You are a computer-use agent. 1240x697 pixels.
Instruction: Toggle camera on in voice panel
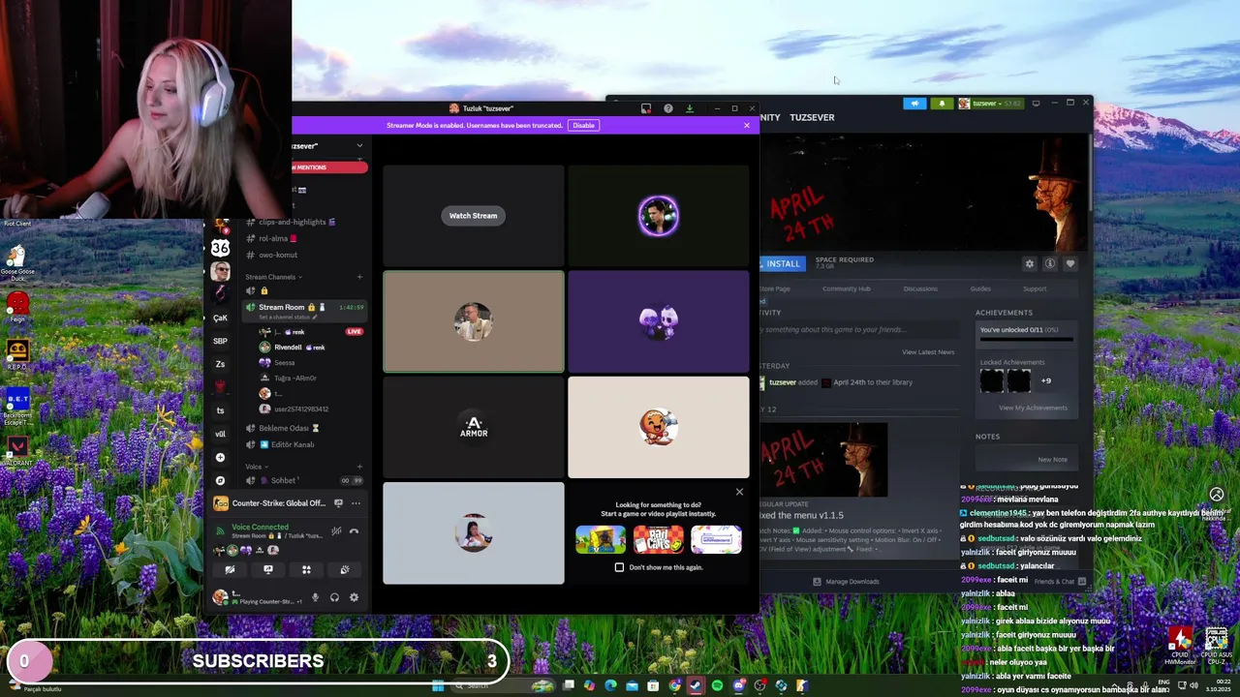point(230,569)
